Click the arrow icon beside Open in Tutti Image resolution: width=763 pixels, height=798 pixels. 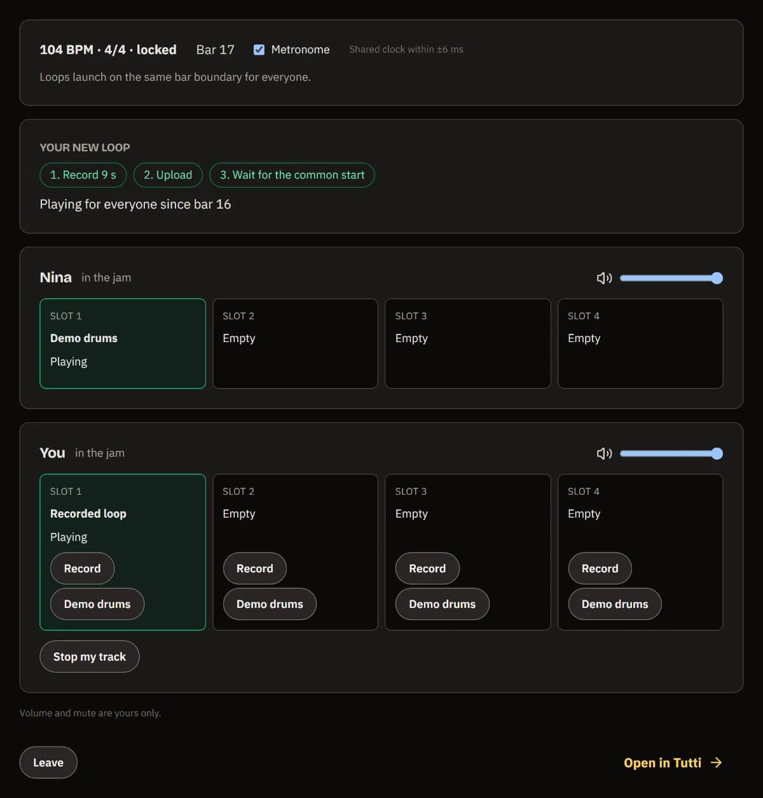tap(717, 762)
